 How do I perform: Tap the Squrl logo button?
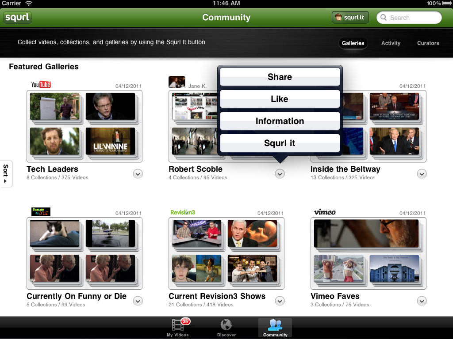17,17
